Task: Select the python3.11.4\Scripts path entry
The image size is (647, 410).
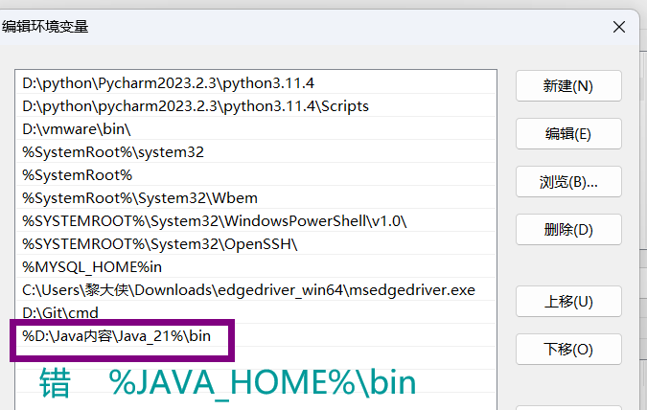Action: tap(255, 106)
